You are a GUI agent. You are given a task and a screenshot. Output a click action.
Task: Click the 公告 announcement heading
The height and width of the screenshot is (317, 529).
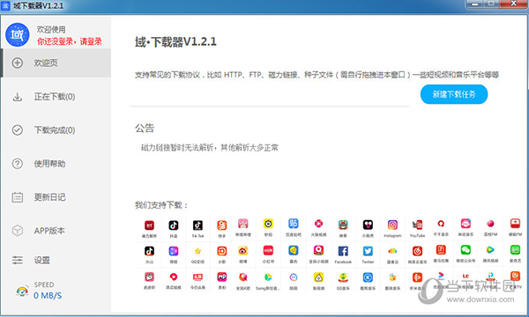(x=145, y=128)
